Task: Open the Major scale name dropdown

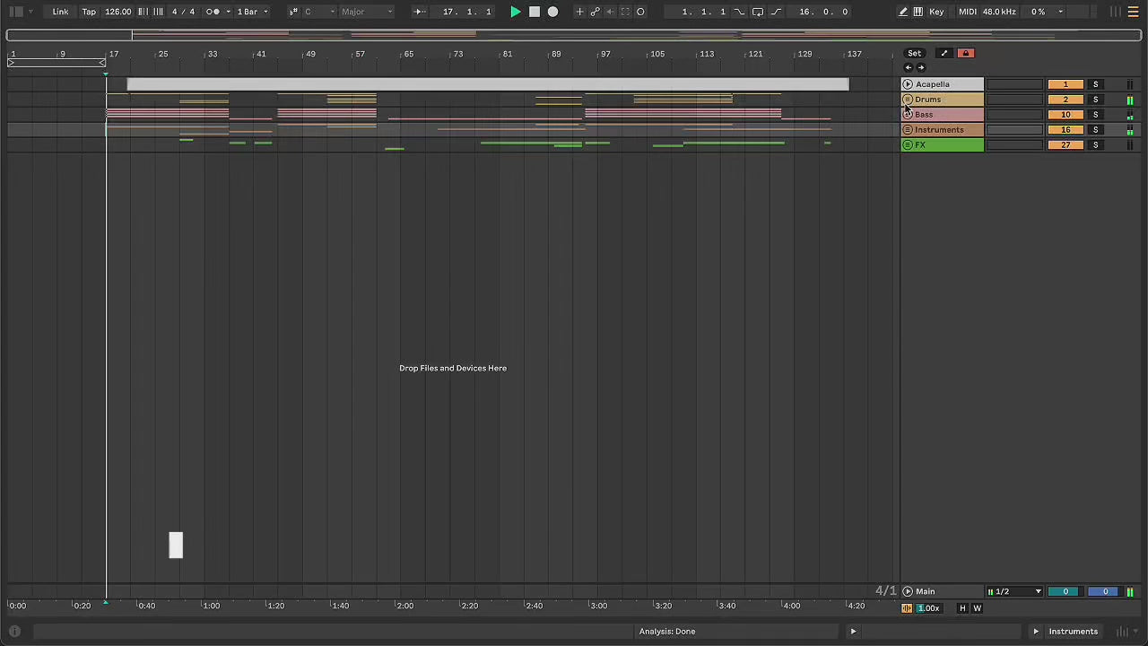Action: pos(366,12)
